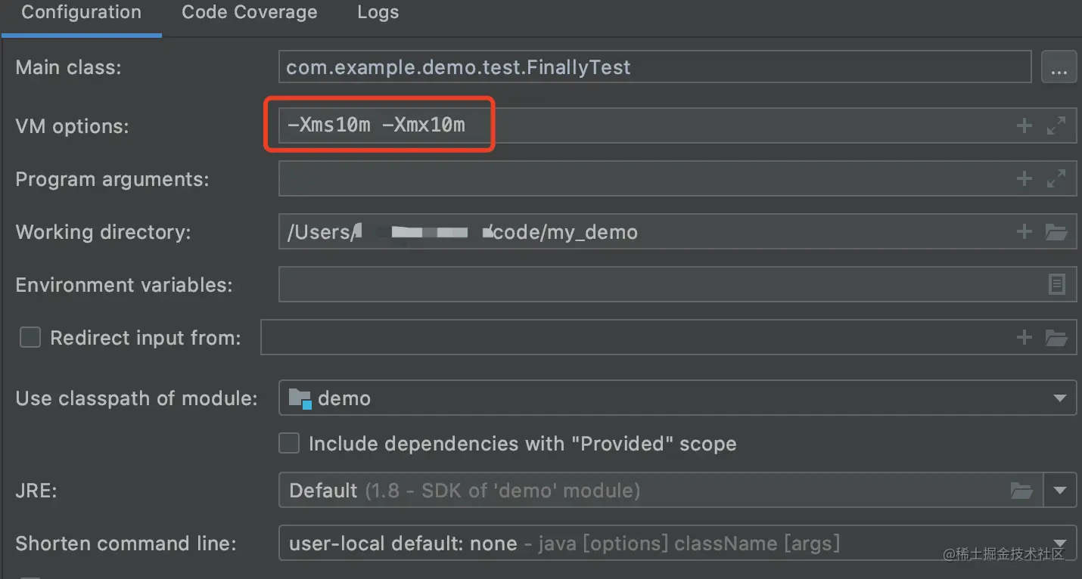This screenshot has height=579, width=1082.
Task: Browse for Redirect input file
Action: point(1056,337)
